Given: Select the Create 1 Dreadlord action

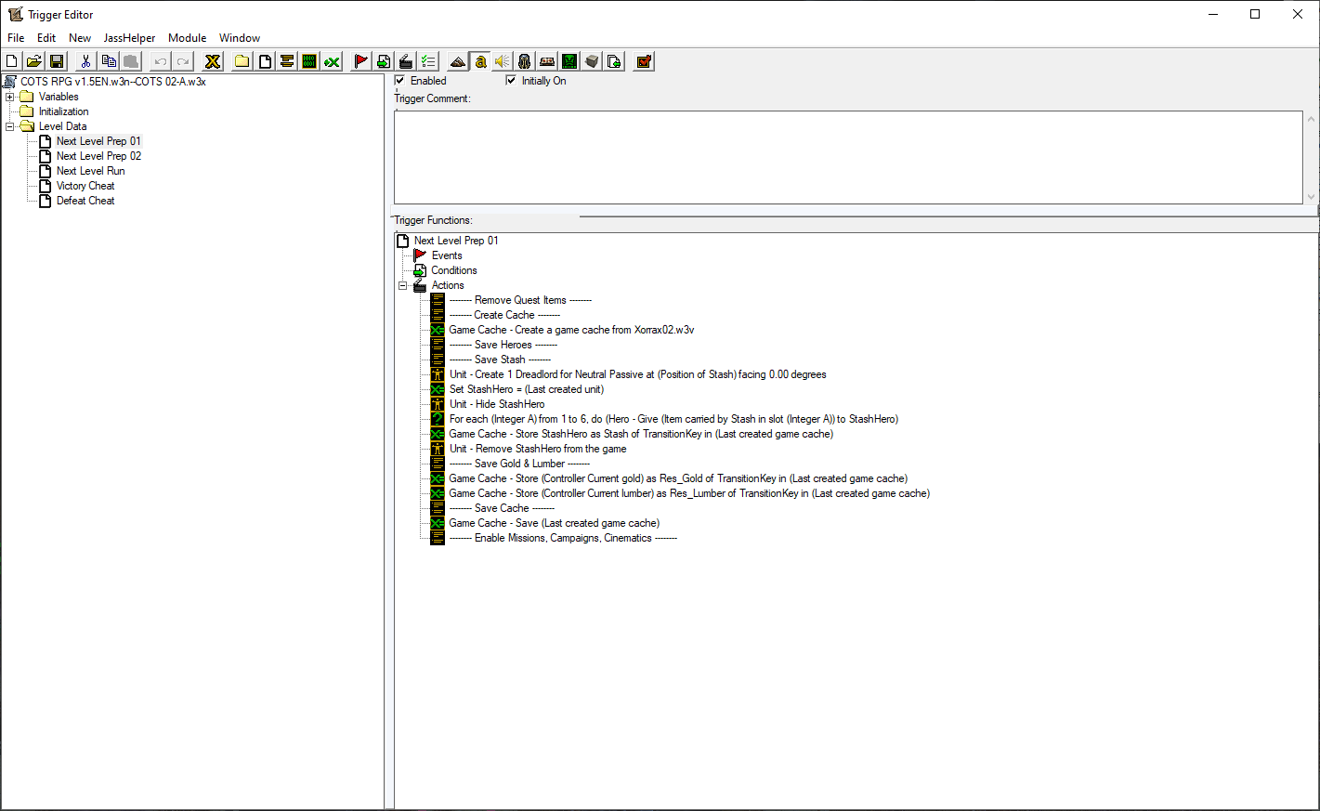Looking at the screenshot, I should point(637,374).
